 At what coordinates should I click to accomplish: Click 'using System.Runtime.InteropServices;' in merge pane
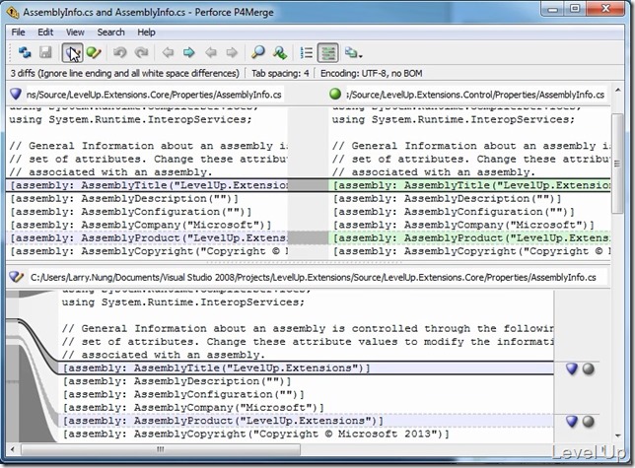pyautogui.click(x=182, y=302)
